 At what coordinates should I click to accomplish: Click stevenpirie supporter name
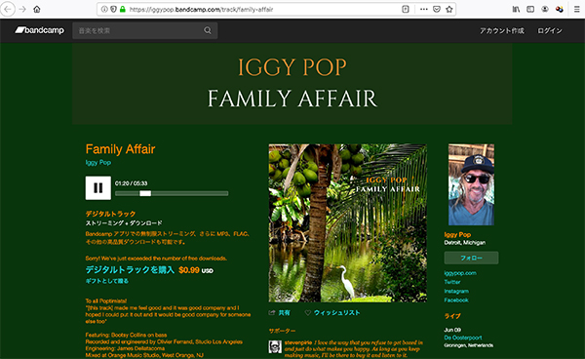(x=298, y=342)
